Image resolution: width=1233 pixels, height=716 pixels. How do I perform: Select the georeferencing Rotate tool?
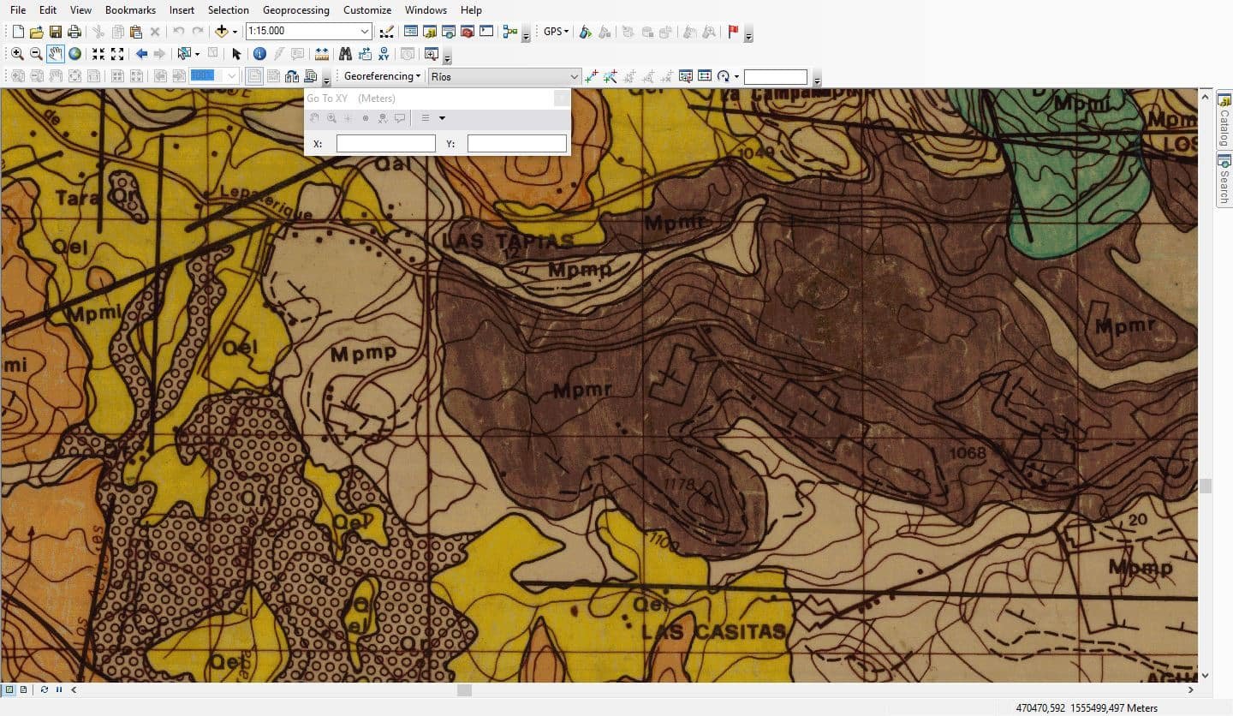point(724,76)
